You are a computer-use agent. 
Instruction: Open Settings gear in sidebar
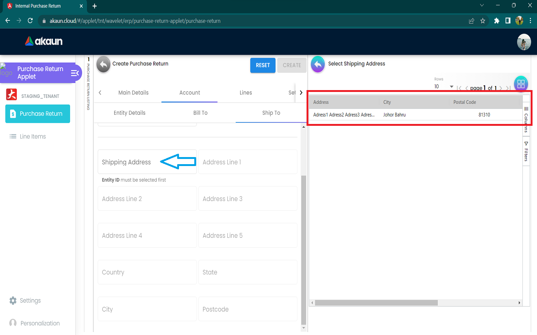tap(25, 300)
